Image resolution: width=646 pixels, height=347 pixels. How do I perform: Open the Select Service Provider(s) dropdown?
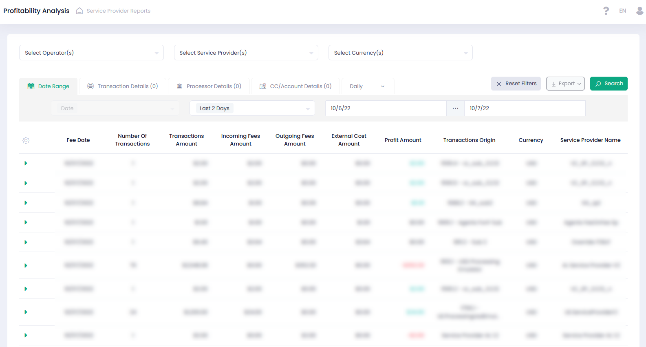pos(246,53)
